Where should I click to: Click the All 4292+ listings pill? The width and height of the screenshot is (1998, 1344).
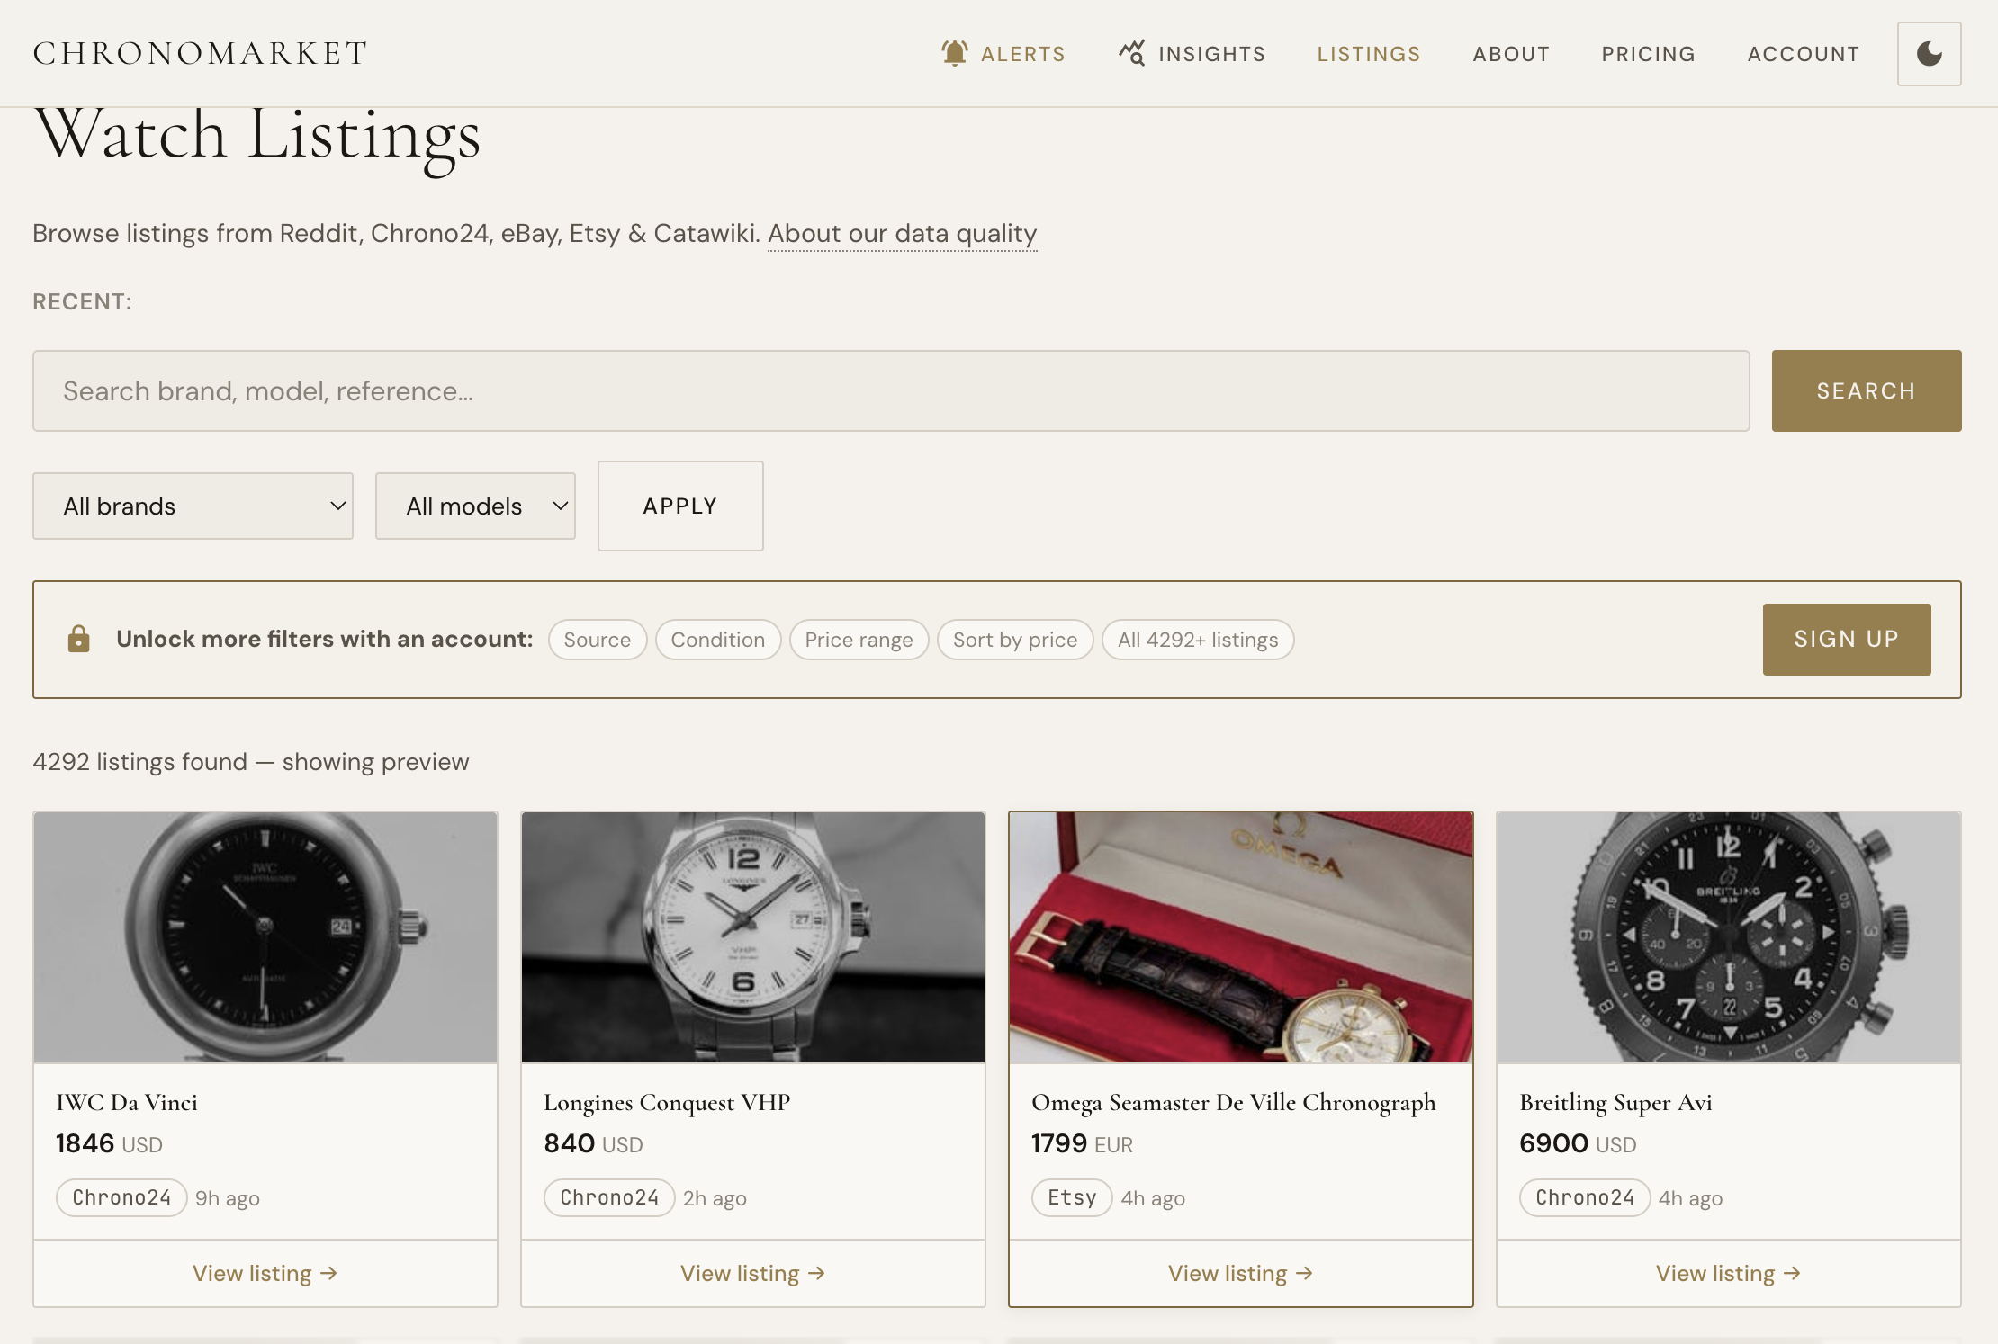coord(1197,639)
